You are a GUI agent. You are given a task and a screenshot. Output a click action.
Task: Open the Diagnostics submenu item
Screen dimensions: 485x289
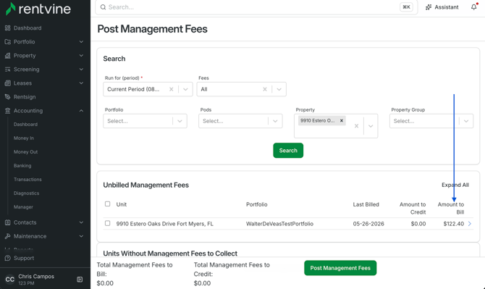click(26, 193)
